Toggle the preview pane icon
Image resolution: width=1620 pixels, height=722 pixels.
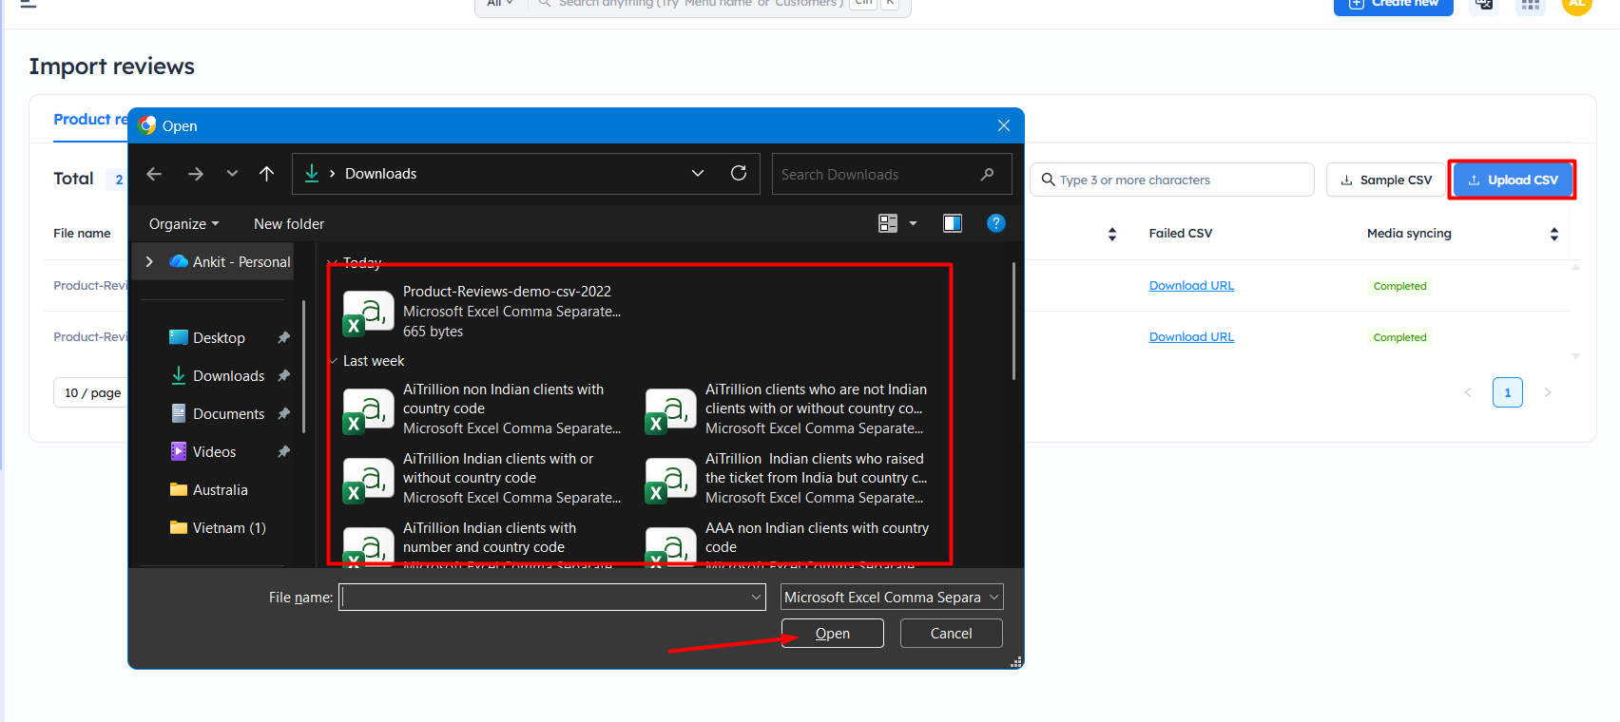click(x=952, y=223)
